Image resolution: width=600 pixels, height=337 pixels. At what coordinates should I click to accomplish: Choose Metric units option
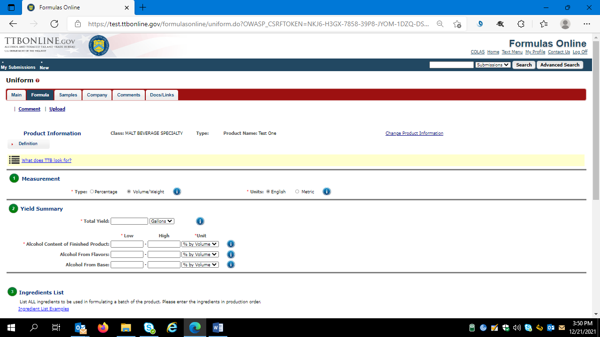pyautogui.click(x=297, y=191)
